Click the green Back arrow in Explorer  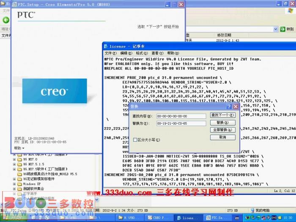[6, 20]
